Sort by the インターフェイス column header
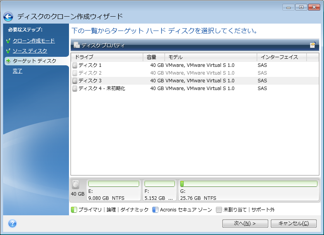This screenshot has width=324, height=235. (281, 57)
